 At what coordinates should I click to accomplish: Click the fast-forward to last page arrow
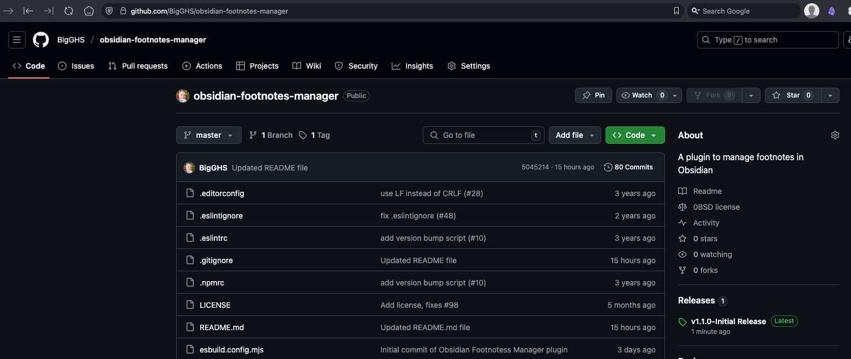[x=49, y=11]
